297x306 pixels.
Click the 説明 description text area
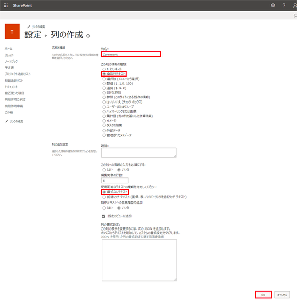point(139,152)
